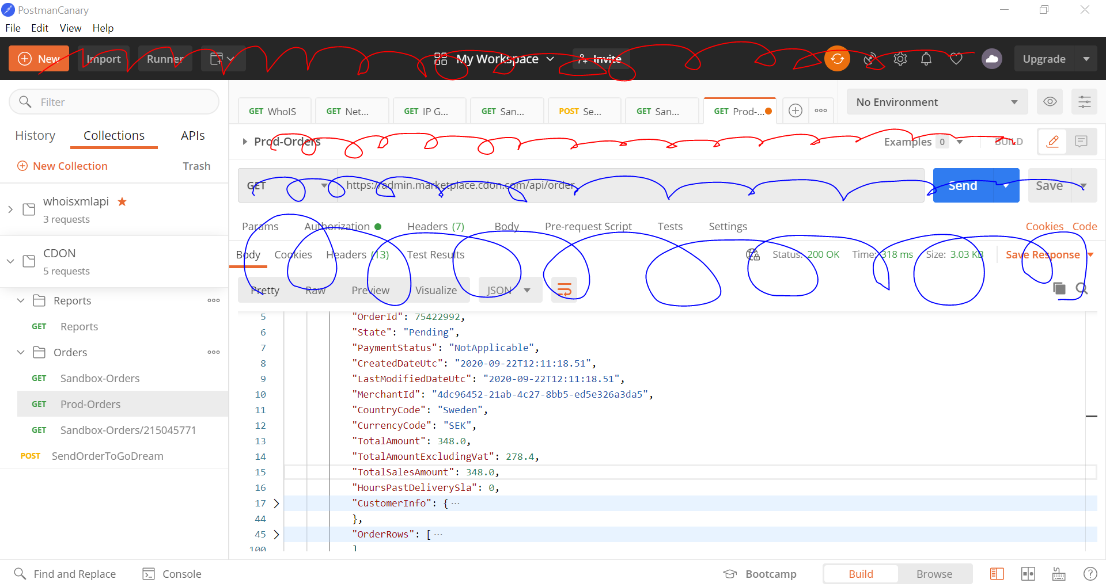Open the No Environment dropdown
1106x587 pixels.
coord(936,101)
